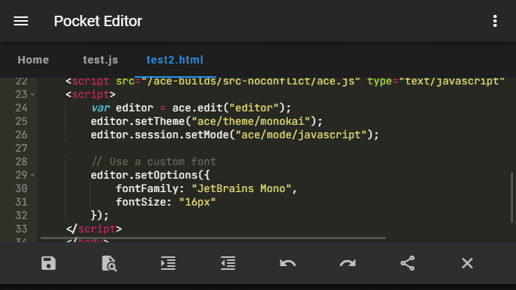Switch to the Home tab
This screenshot has width=516, height=290.
click(x=33, y=60)
